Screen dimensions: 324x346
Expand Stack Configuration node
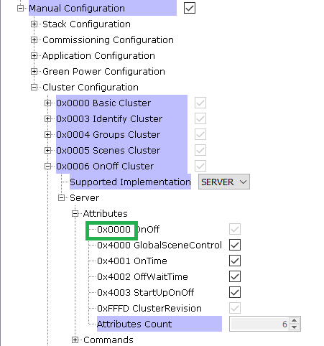click(34, 24)
